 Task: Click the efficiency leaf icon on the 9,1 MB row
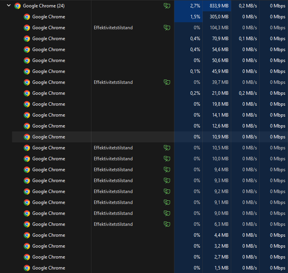[x=167, y=202]
